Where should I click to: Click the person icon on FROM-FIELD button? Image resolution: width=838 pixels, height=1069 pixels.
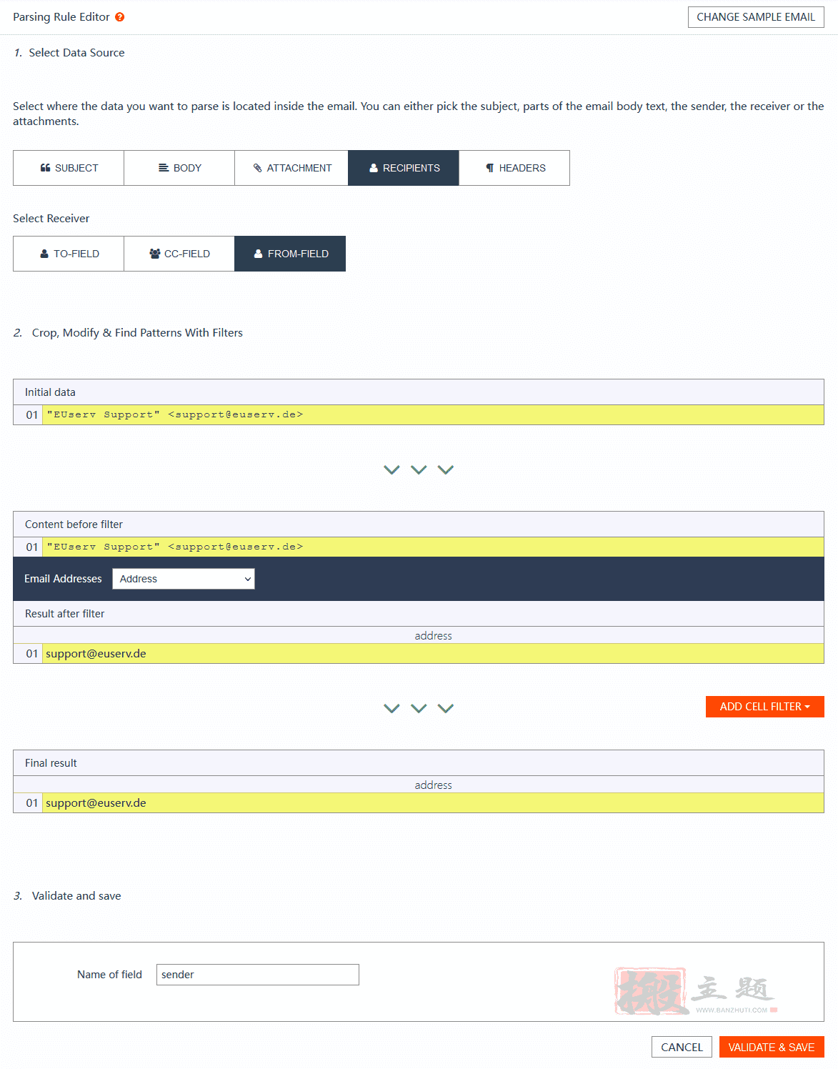[x=259, y=254]
